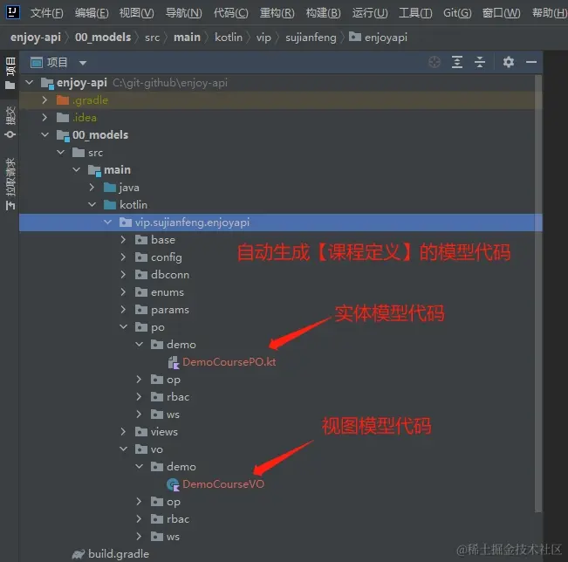
Task: Hide the project tool window
Action: [531, 62]
